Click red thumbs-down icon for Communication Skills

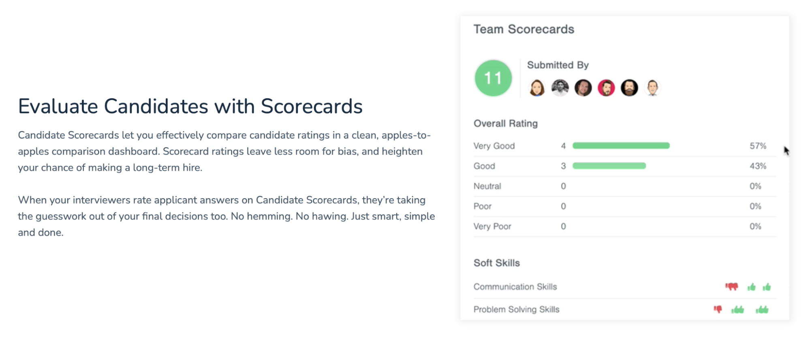pos(732,287)
